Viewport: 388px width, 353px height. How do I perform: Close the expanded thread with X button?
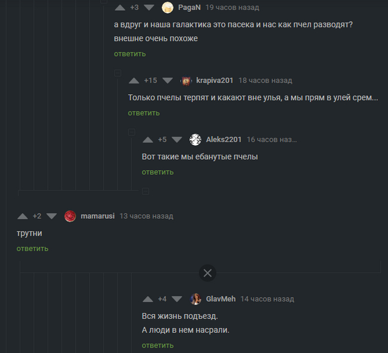(x=207, y=273)
